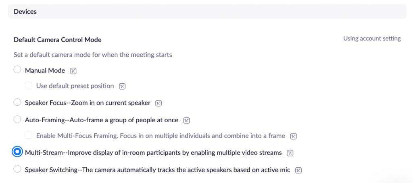Click the Speaker Switching option label text
Image resolution: width=413 pixels, height=183 pixels.
click(x=158, y=170)
